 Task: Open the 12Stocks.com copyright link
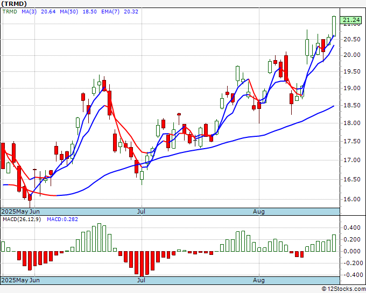(343, 289)
